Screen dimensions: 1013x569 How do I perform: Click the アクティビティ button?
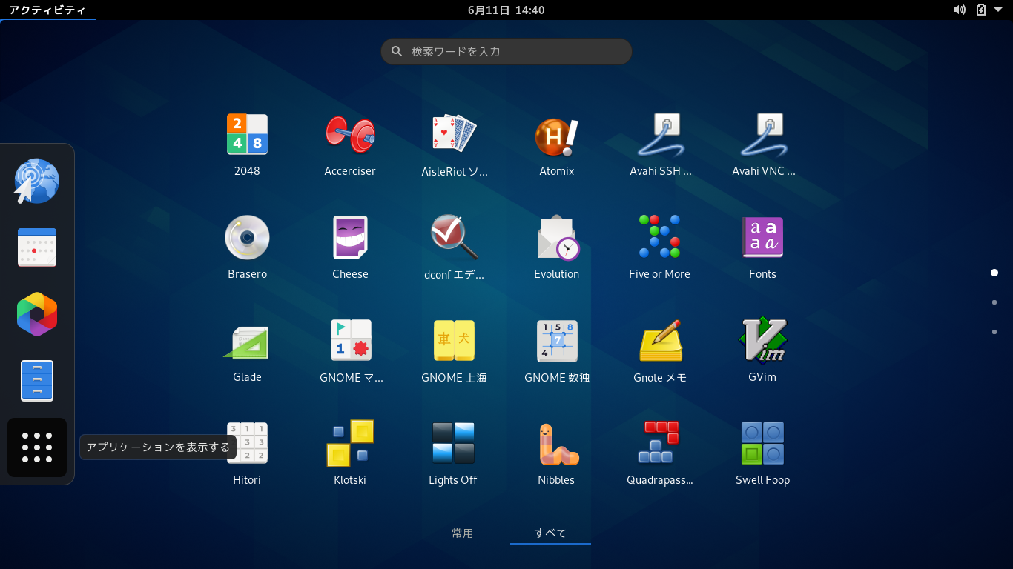click(x=47, y=10)
